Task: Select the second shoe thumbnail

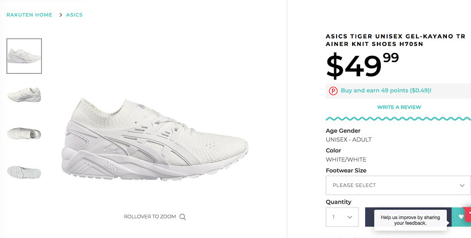Action: tap(24, 94)
